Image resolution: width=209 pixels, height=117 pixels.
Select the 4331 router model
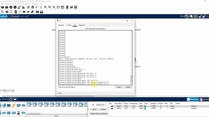(x=29, y=105)
